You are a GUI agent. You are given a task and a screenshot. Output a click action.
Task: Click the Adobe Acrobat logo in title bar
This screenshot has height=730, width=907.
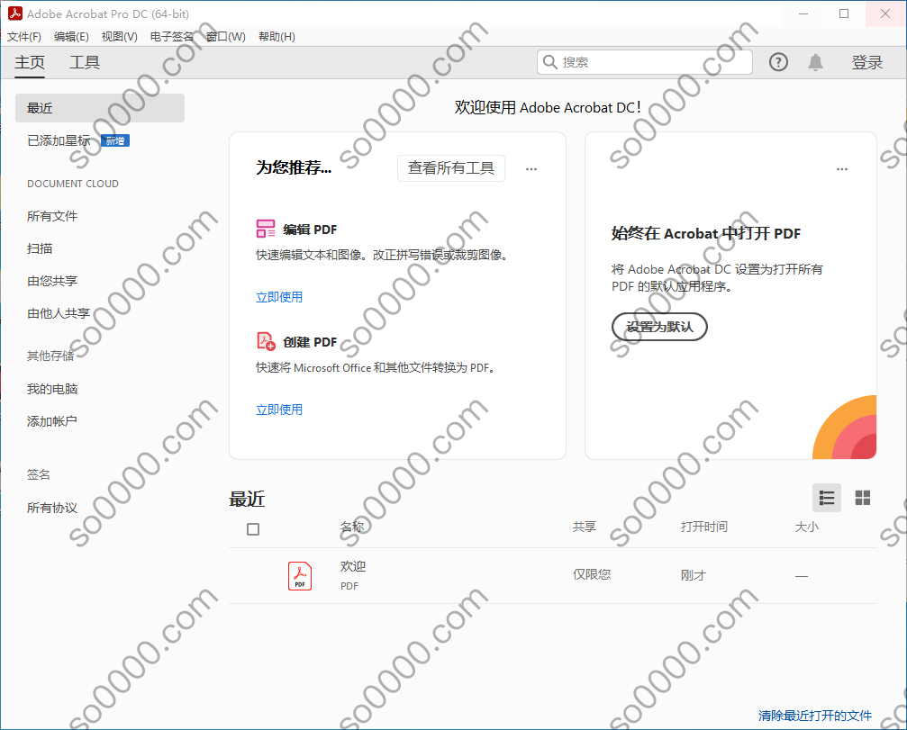15,14
